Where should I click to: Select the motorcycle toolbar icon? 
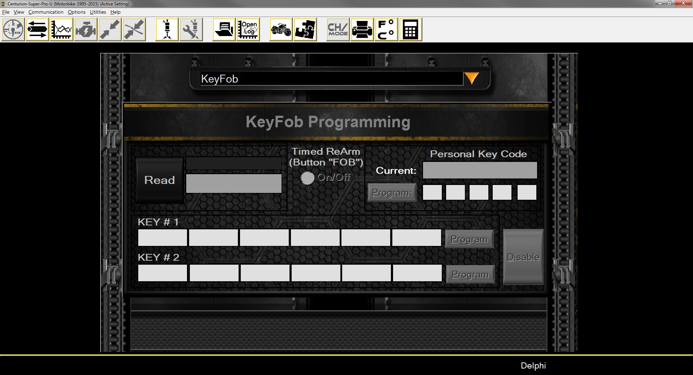tap(281, 30)
